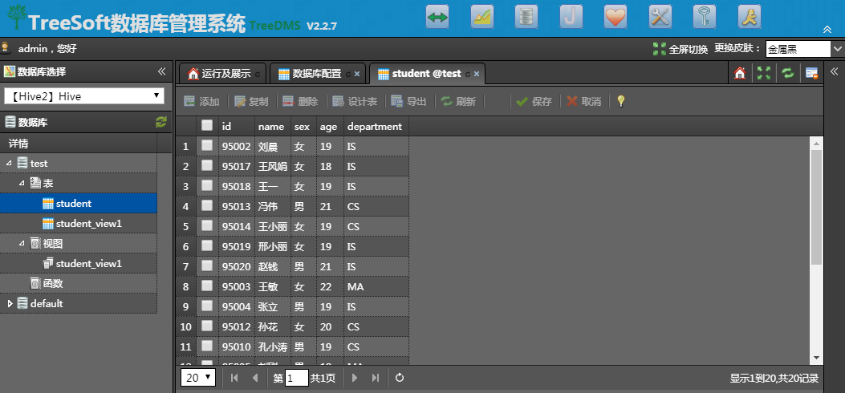Check the row checkbox for 95018

coord(207,185)
